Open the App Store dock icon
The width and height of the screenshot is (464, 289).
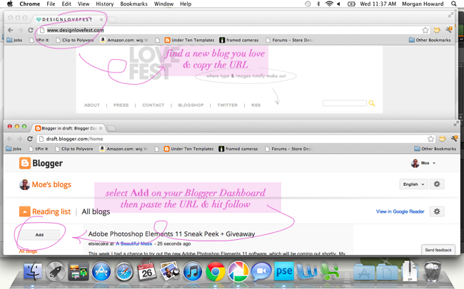(101, 271)
